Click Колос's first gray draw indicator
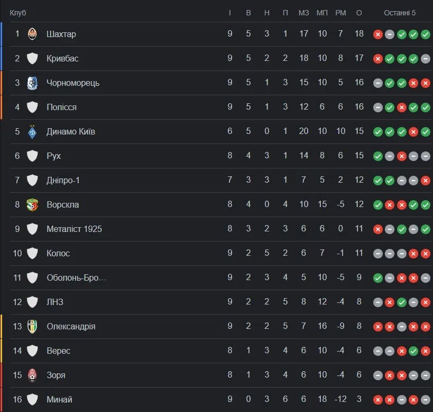Image resolution: width=433 pixels, height=412 pixels. click(x=377, y=254)
